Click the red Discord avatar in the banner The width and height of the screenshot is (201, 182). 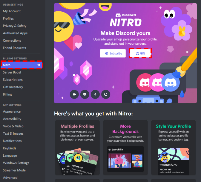point(145,82)
